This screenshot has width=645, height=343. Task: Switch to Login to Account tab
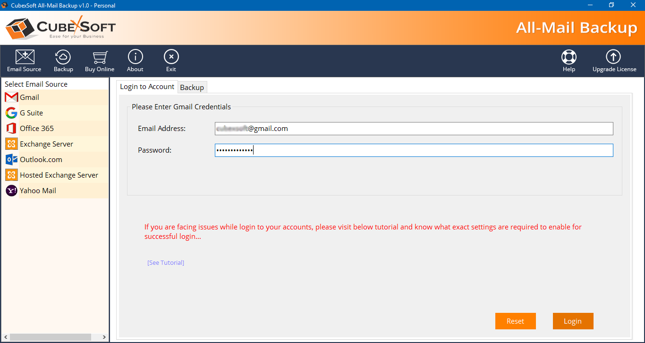point(147,87)
